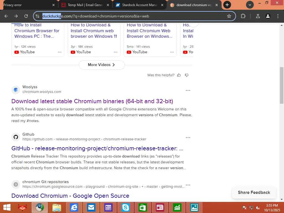Click the network tray icon

[x=251, y=207]
